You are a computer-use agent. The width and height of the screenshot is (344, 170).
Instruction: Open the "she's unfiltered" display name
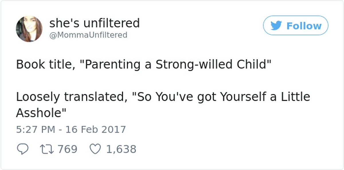pyautogui.click(x=95, y=23)
